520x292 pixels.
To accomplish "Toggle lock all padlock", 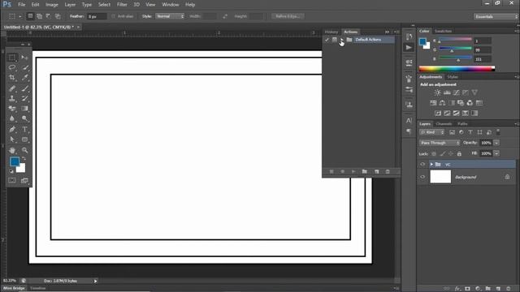I will click(x=459, y=153).
